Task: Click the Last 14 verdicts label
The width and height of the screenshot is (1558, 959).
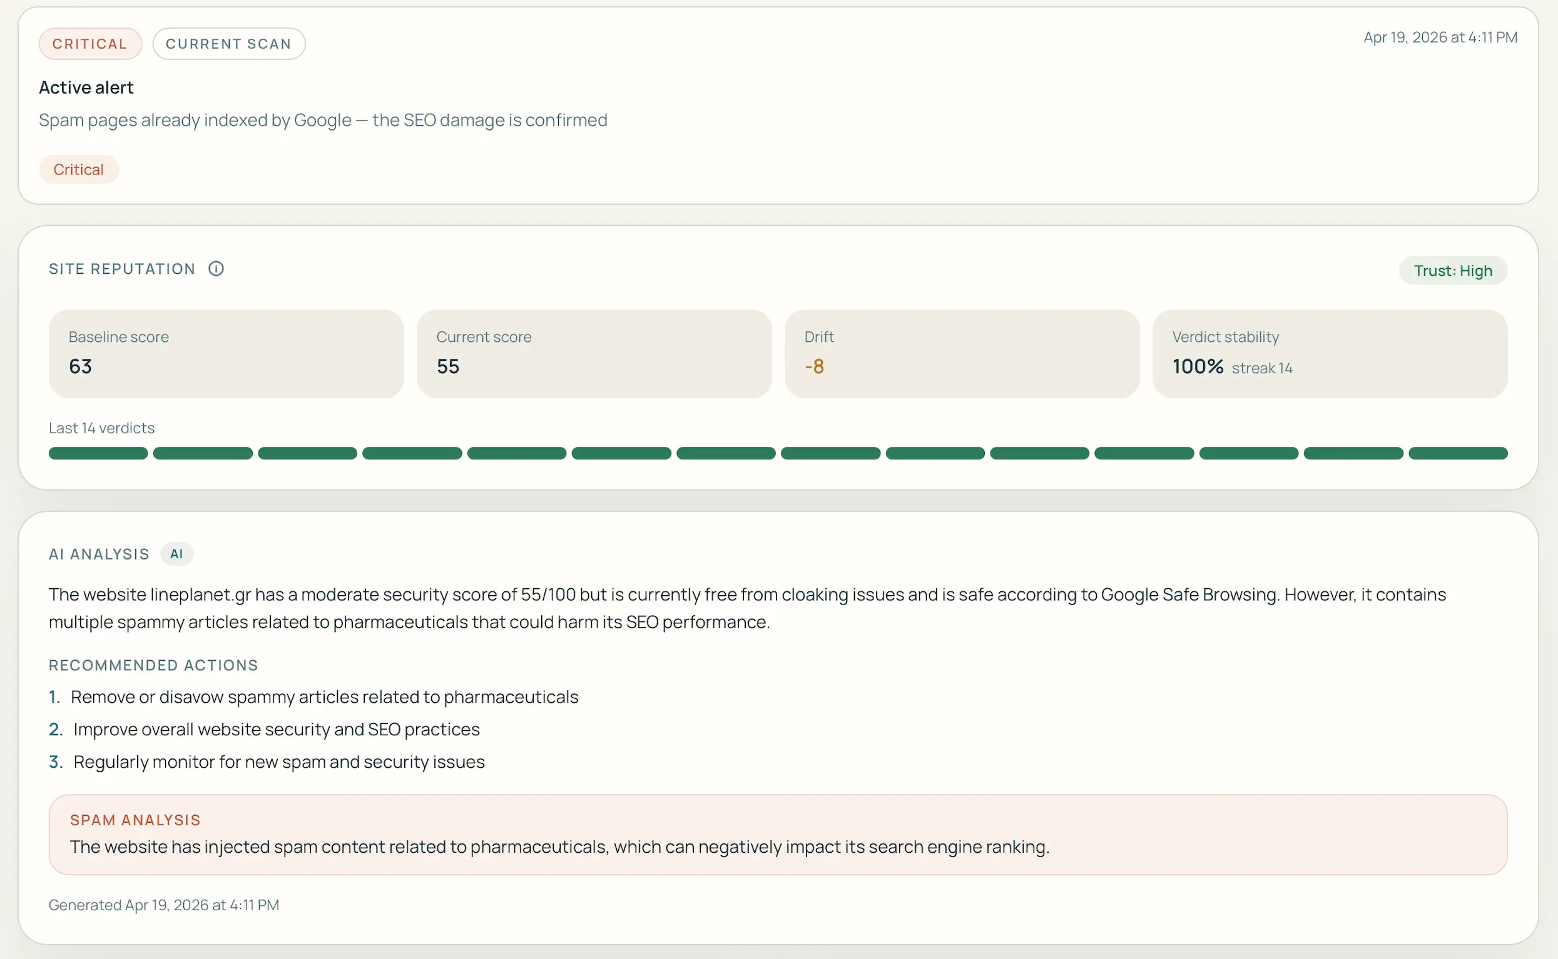Action: click(101, 428)
